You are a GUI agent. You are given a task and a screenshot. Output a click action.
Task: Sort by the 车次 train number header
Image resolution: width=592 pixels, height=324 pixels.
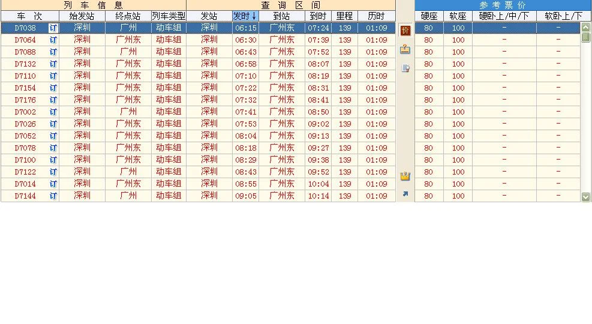coord(30,16)
